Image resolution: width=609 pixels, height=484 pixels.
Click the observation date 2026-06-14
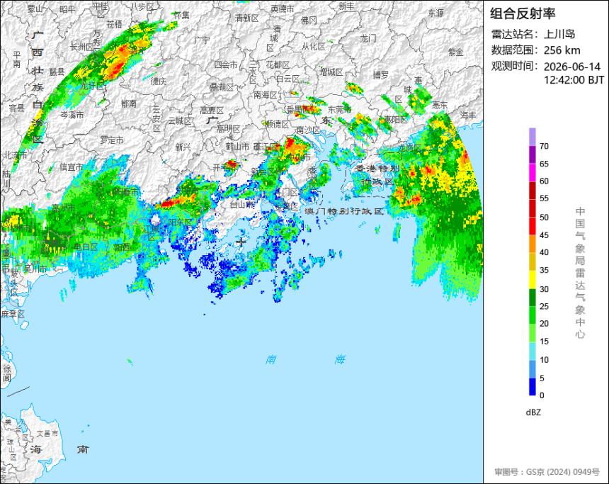pos(572,67)
